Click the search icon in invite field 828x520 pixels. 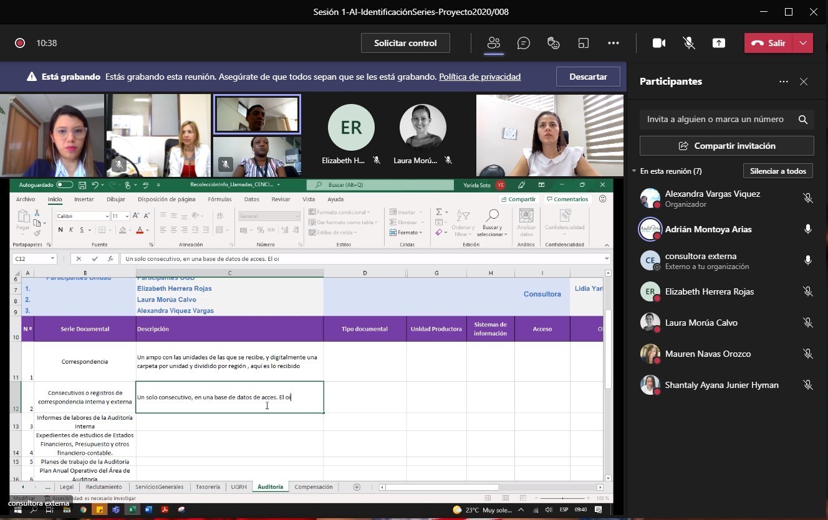coord(802,120)
